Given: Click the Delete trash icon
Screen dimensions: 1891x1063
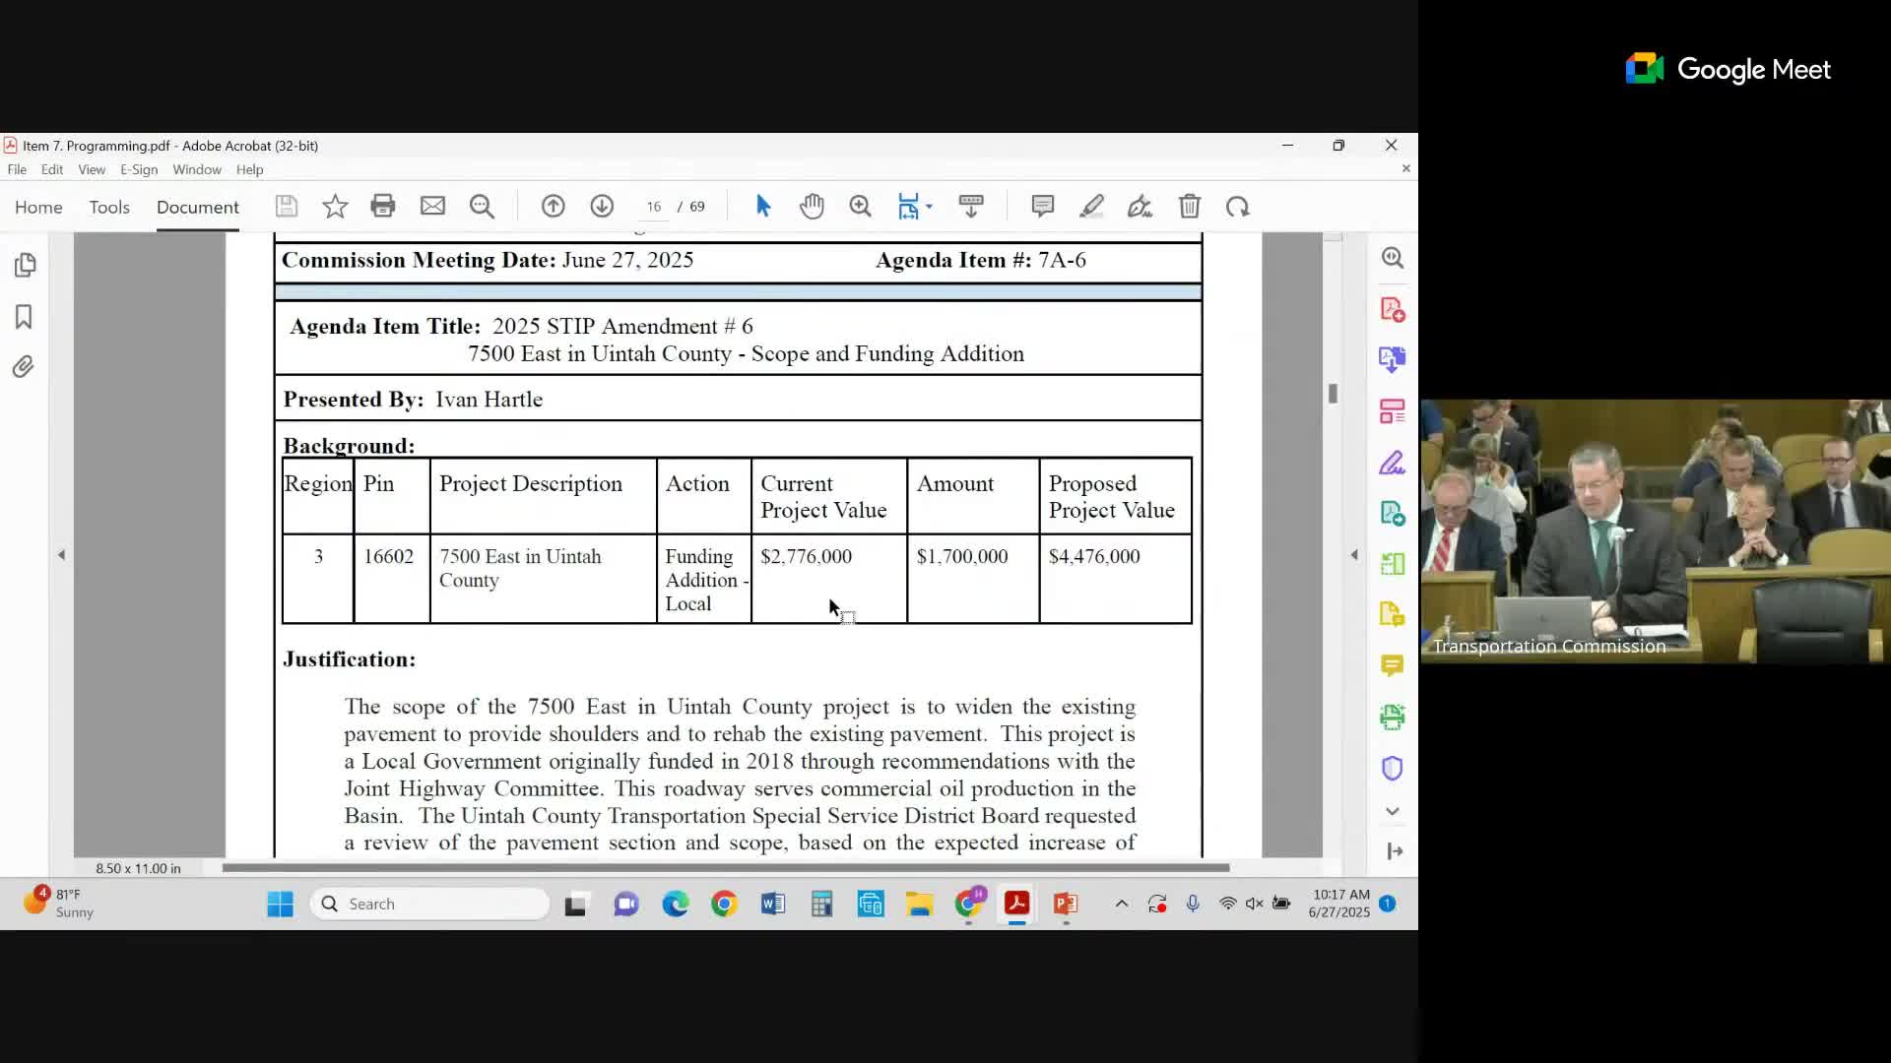Looking at the screenshot, I should [1190, 207].
